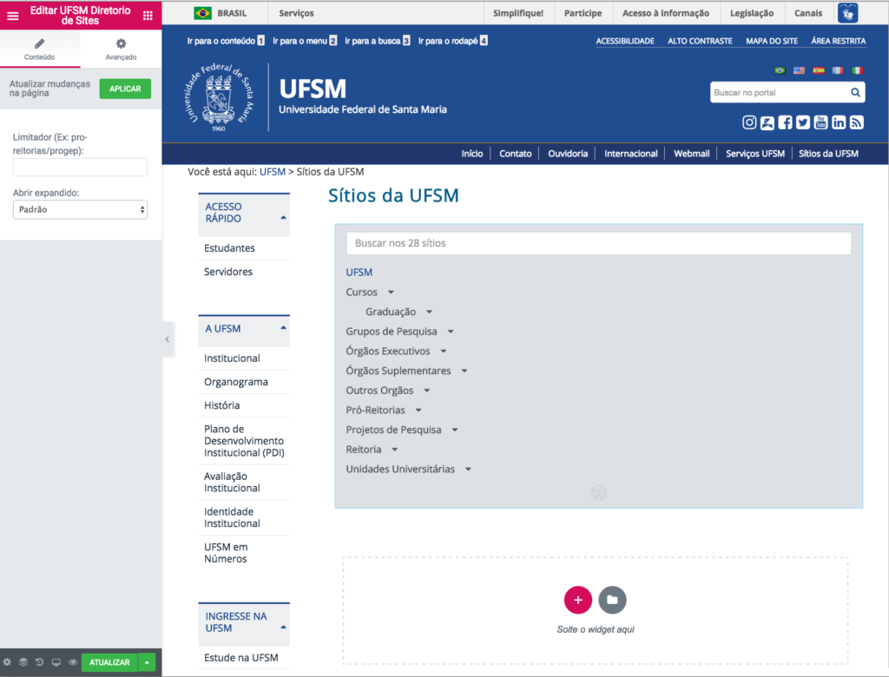Click the YouTube icon in header

[x=820, y=122]
